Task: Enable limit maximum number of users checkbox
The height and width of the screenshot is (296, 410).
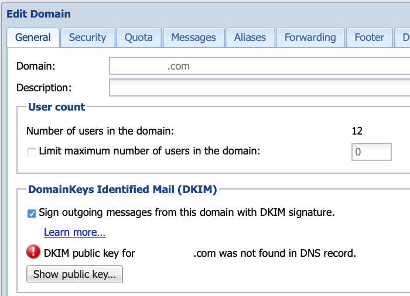Action: coord(32,152)
